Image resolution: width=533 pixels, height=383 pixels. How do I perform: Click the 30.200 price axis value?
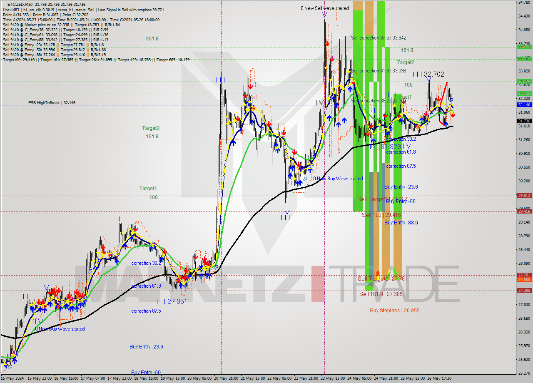[524, 181]
